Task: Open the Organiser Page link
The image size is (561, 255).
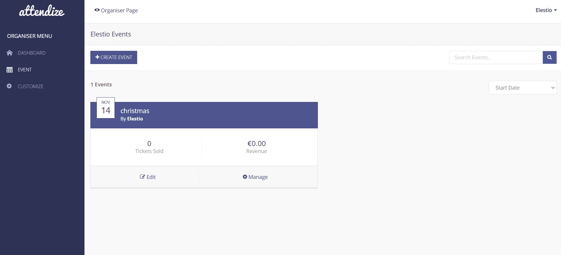Action: point(119,10)
